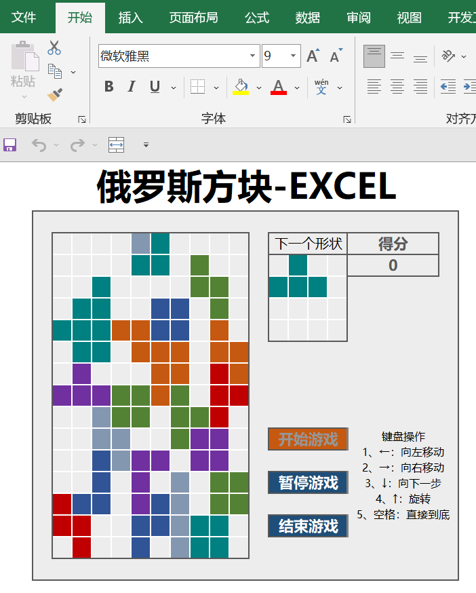This screenshot has width=476, height=593.
Task: Click decrease indent icon
Action: 448,87
